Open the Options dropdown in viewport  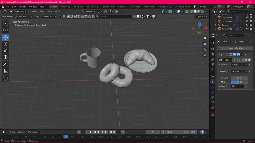(x=202, y=16)
